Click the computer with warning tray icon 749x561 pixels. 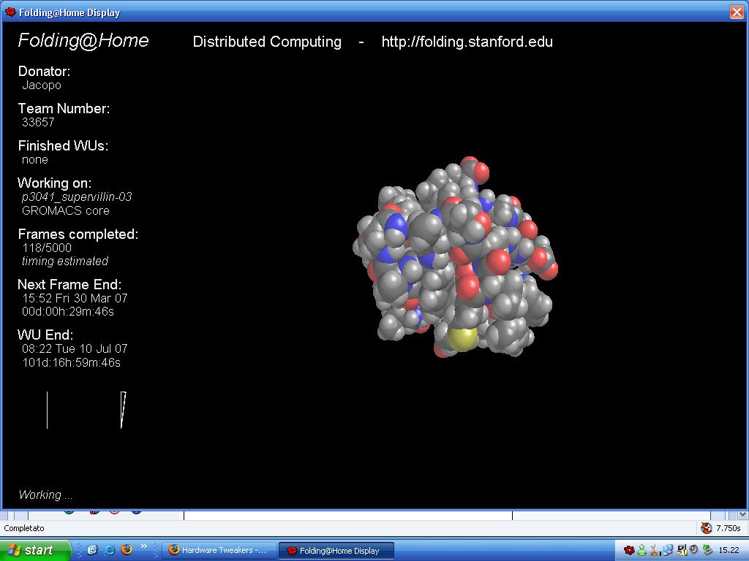point(682,550)
